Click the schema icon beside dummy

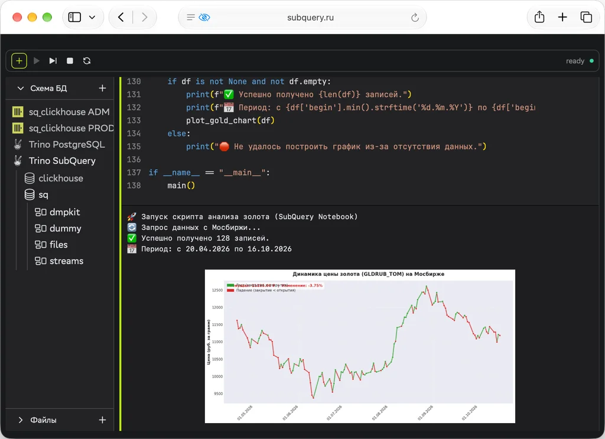point(41,229)
